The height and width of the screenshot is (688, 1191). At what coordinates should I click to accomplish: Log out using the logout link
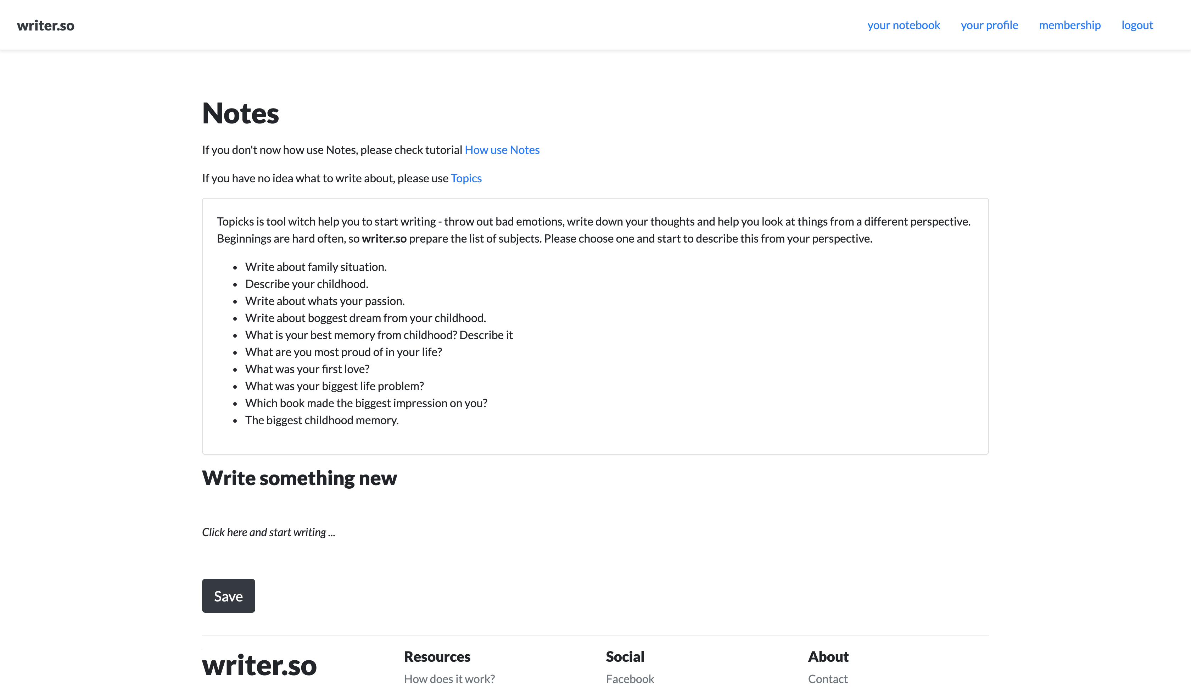(1137, 25)
